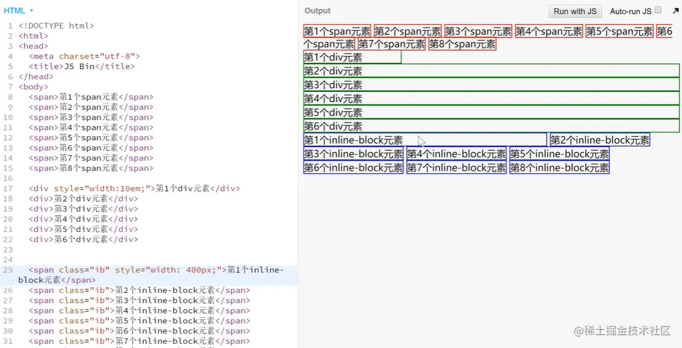Click 第5个div元素 box in the output

tap(491, 112)
